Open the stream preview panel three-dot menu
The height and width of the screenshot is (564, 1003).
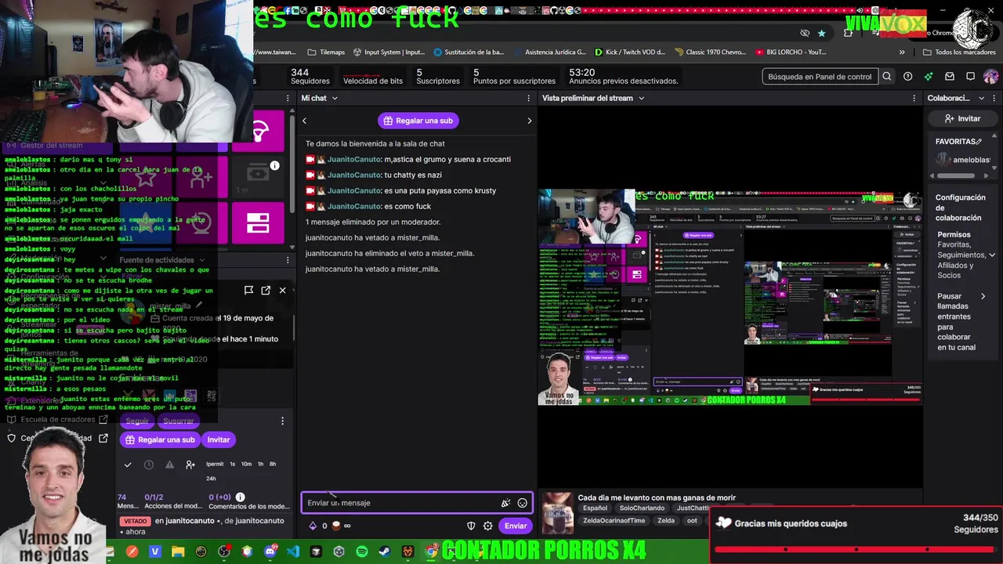pyautogui.click(x=914, y=98)
